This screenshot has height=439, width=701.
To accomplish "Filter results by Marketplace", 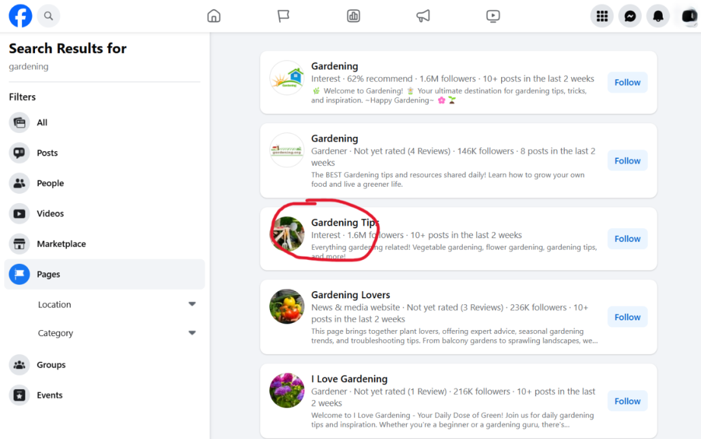I will [61, 244].
